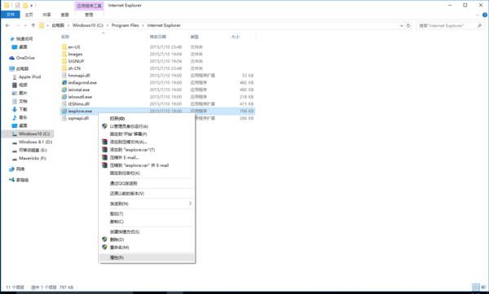Select the images folder row
The height and width of the screenshot is (294, 489).
157,54
